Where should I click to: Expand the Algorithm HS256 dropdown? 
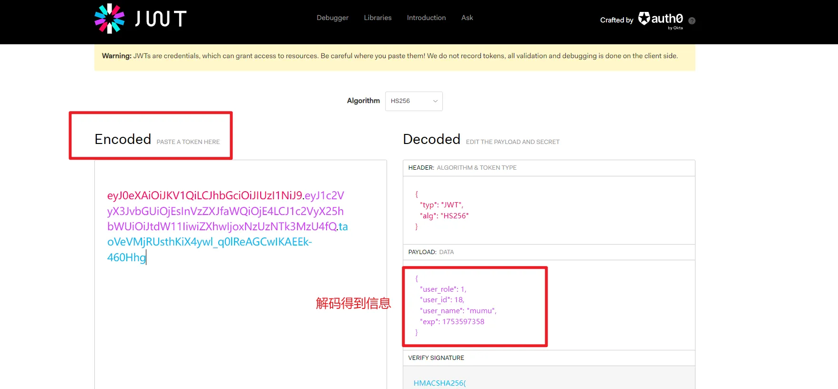click(413, 101)
